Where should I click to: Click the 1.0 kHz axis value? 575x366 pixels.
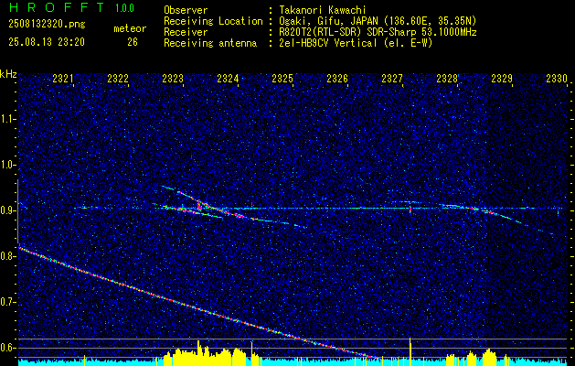click(7, 165)
